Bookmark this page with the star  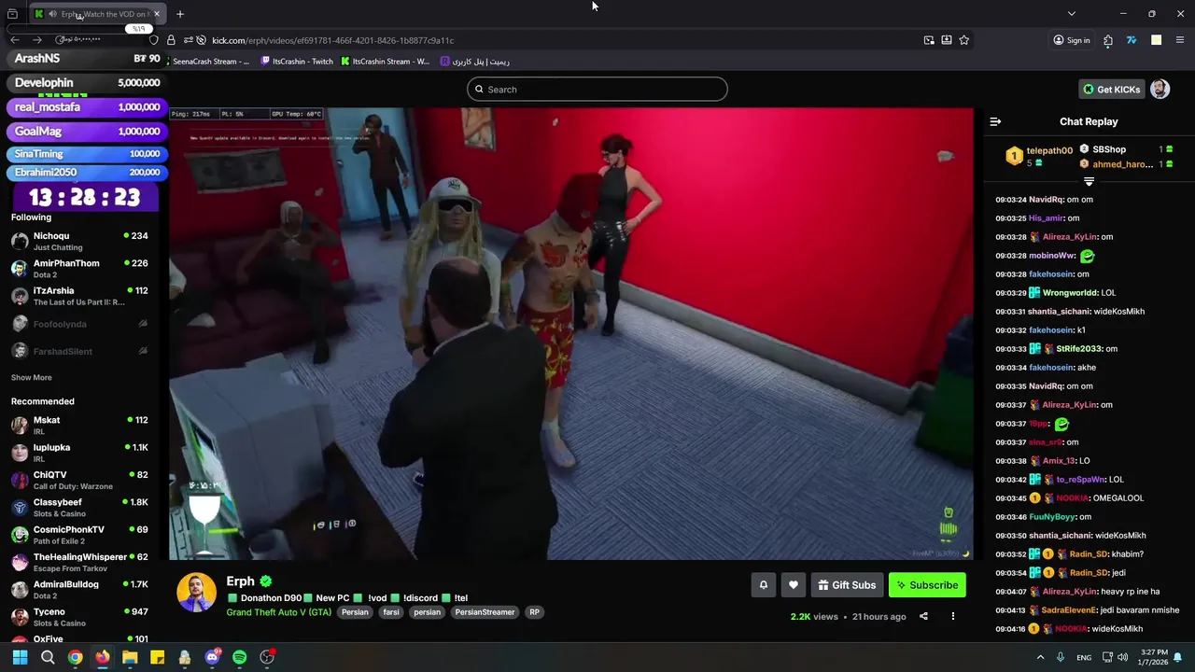click(964, 40)
